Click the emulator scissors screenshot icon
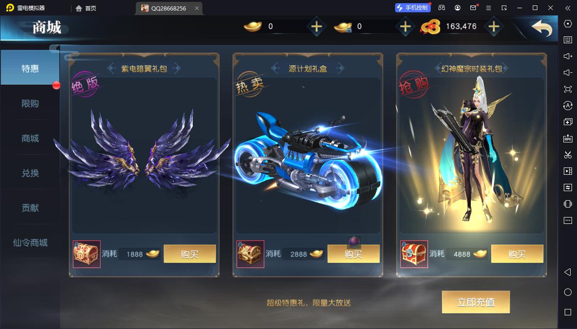577x329 pixels. tap(568, 155)
